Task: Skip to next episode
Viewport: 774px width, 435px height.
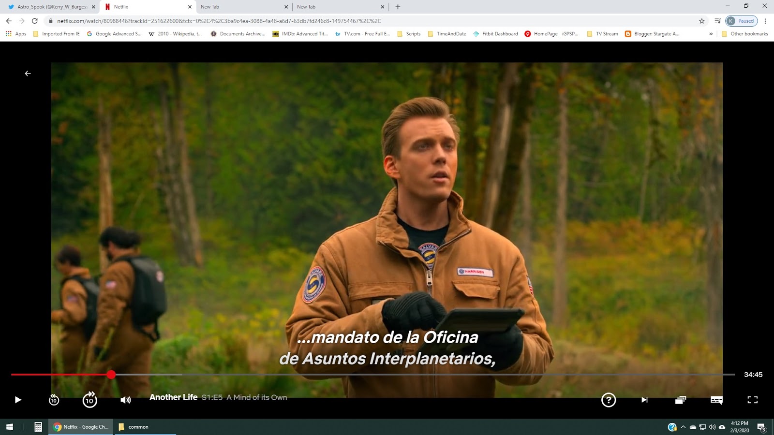Action: [x=644, y=400]
